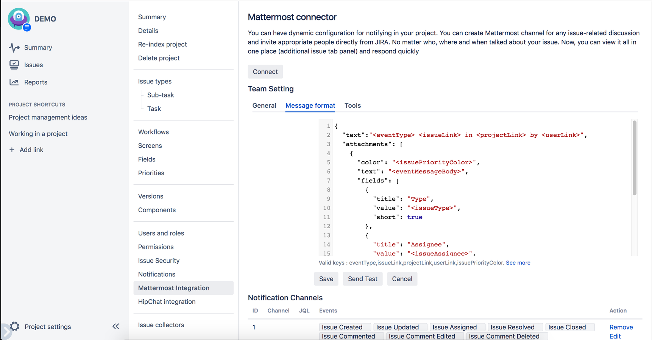
Task: Edit notification channel 1
Action: [x=615, y=336]
